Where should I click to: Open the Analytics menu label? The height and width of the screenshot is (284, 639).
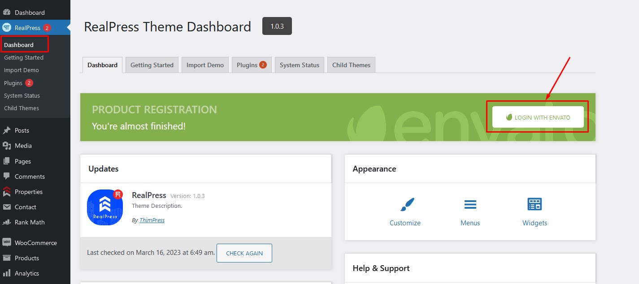pyautogui.click(x=27, y=273)
